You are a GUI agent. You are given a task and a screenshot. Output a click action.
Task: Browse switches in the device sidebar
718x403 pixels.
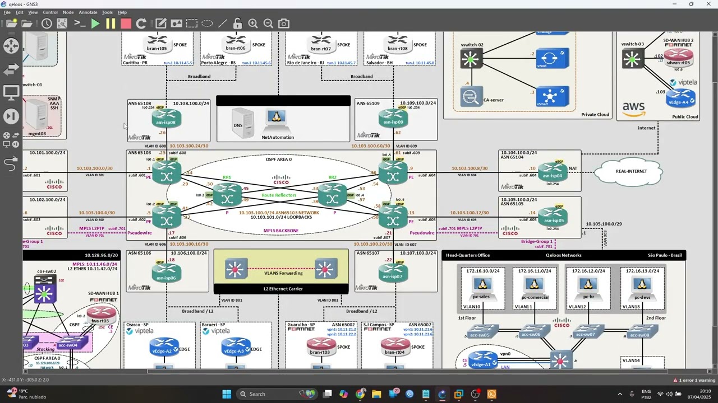(x=11, y=69)
